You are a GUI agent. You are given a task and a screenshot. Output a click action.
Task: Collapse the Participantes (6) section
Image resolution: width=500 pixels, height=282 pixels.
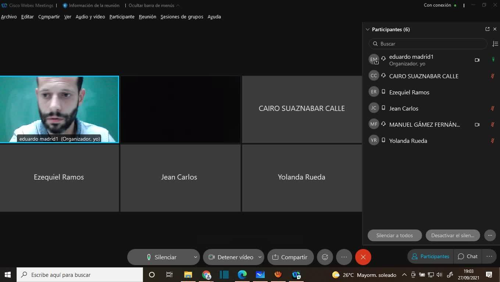click(368, 29)
